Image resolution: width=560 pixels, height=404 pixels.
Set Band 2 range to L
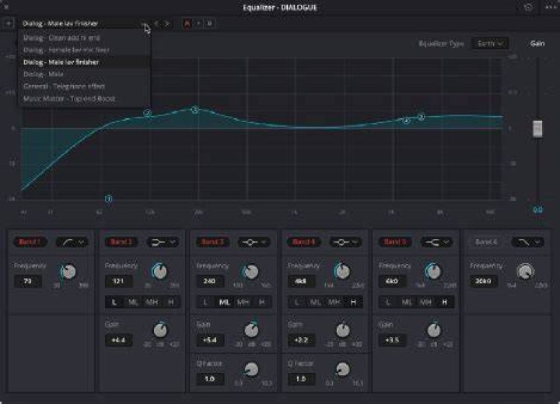pyautogui.click(x=114, y=302)
